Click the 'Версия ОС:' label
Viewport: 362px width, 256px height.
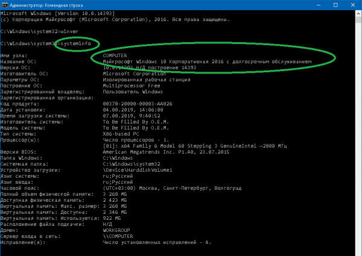click(15, 67)
